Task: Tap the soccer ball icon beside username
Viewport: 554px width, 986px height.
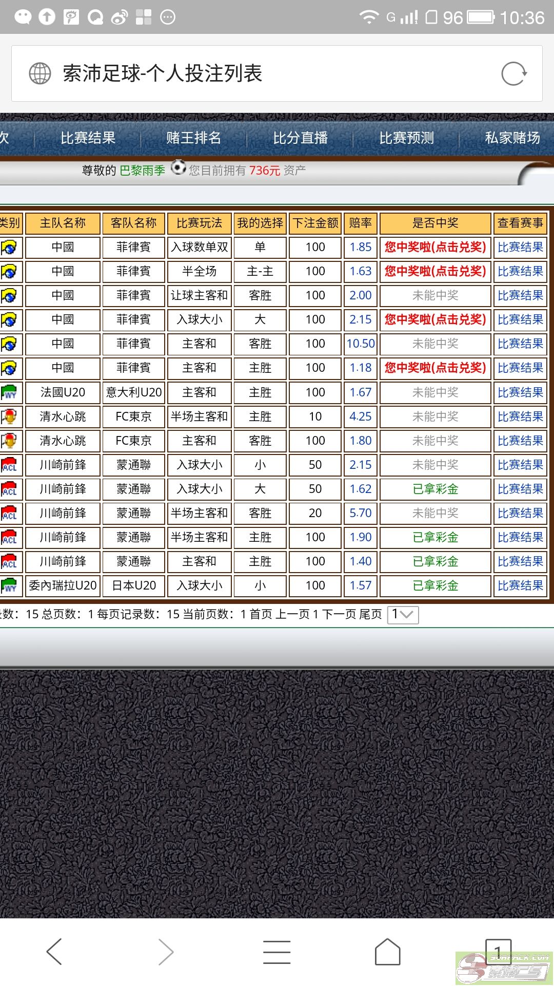Action: click(178, 168)
